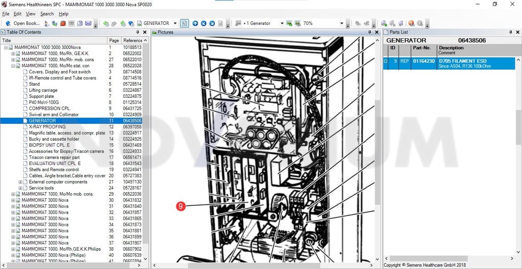522x269 pixels.
Task: Open the GENERATOR page dropdown
Action: point(175,23)
